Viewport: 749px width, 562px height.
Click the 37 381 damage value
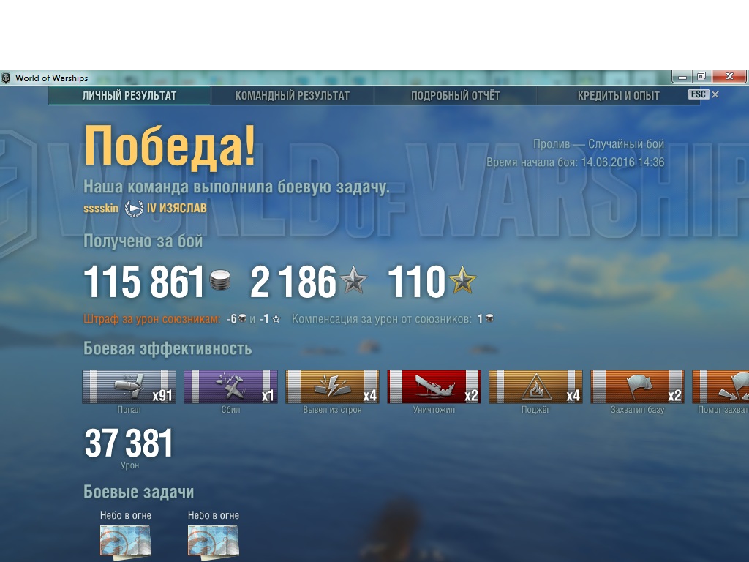129,443
